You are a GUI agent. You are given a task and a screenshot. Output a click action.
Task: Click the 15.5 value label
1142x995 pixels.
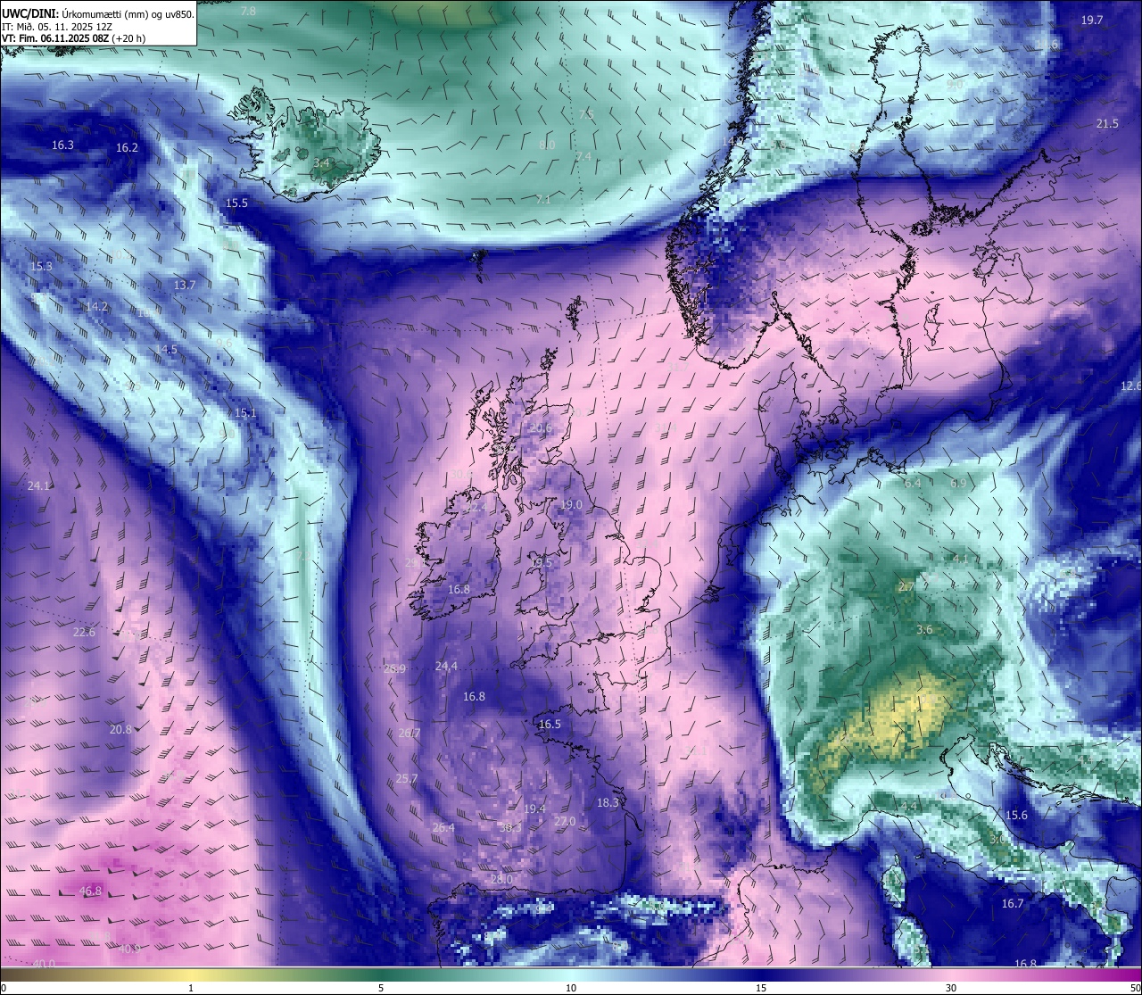click(x=236, y=203)
